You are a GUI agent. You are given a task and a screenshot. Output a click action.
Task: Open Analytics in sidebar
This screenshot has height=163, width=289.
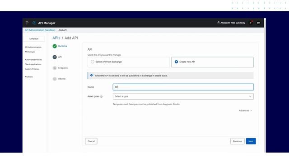(28, 77)
